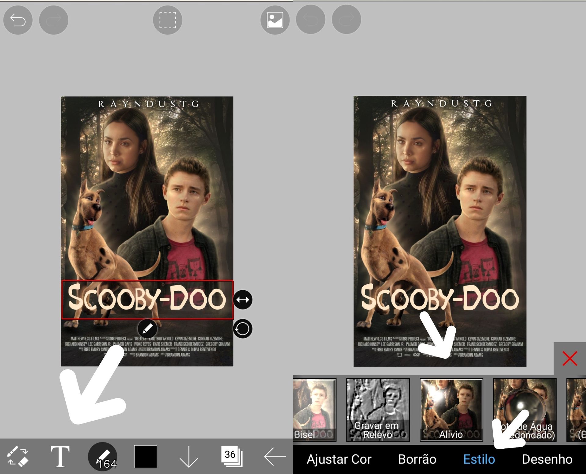This screenshot has width=586, height=474.
Task: Switch to Desenho tab
Action: 547,459
